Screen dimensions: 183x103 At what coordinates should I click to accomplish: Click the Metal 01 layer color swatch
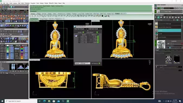coord(8,47)
